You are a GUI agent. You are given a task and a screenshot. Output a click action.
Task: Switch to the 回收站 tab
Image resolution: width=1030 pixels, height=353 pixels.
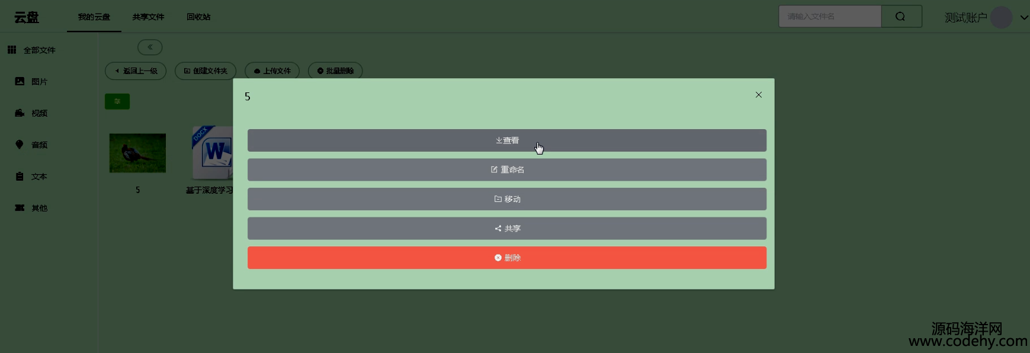click(198, 17)
